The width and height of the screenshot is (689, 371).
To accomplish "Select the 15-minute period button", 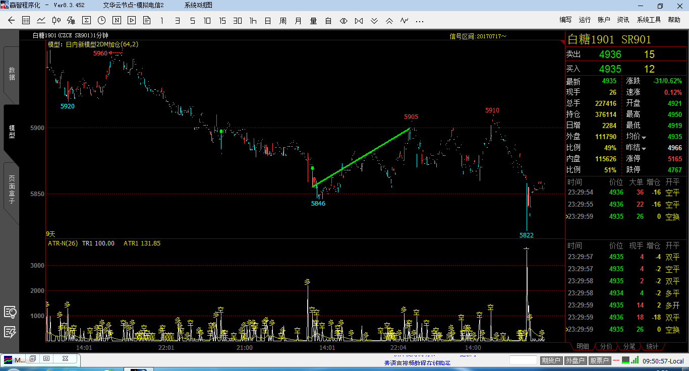I will click(x=222, y=21).
